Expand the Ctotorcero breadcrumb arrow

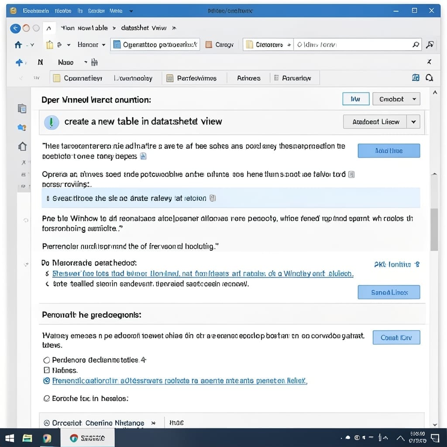point(289,45)
